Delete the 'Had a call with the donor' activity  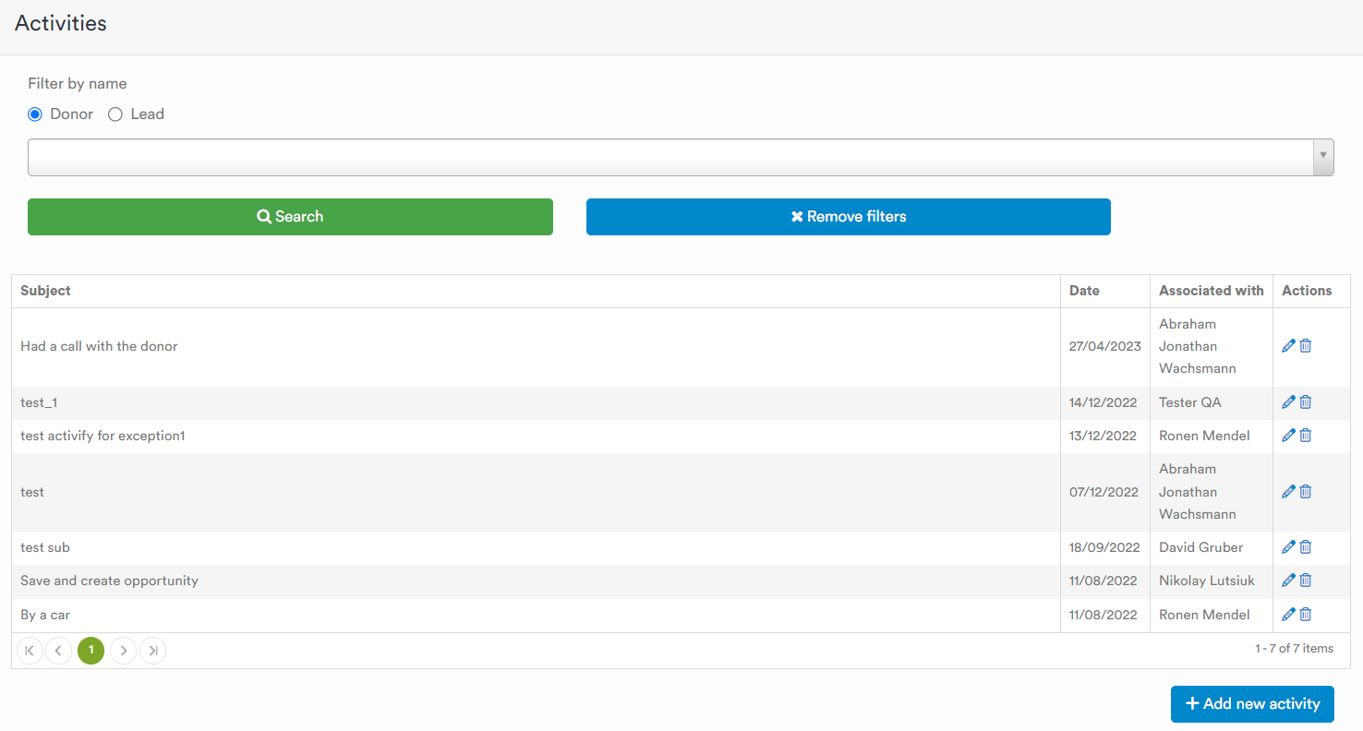pos(1306,346)
